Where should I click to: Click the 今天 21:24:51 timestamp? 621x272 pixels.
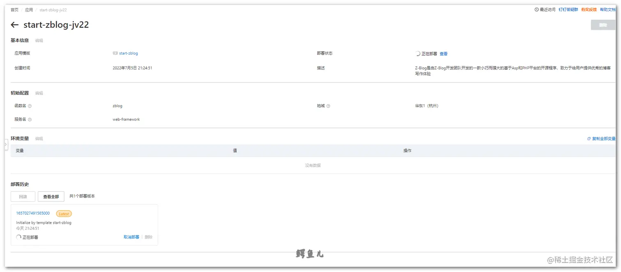pos(28,228)
